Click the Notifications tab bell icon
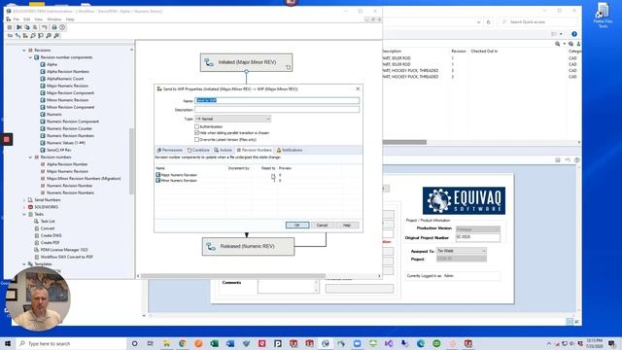This screenshot has width=622, height=350. tap(279, 150)
